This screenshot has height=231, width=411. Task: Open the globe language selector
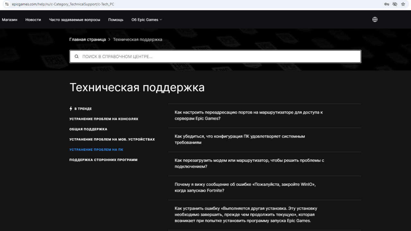(375, 20)
